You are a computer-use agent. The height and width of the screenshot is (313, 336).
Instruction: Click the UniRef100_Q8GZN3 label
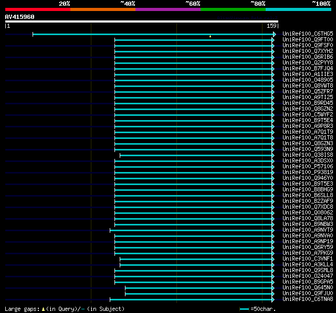(308, 144)
